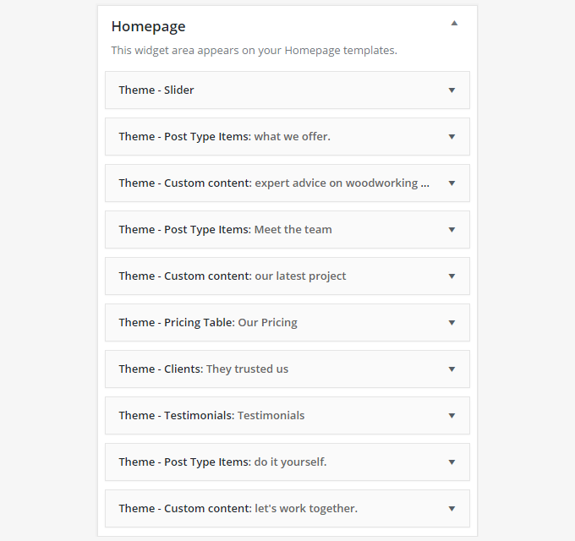575x541 pixels.
Task: Click 'Clients: They trusted us' widget title
Action: click(204, 369)
